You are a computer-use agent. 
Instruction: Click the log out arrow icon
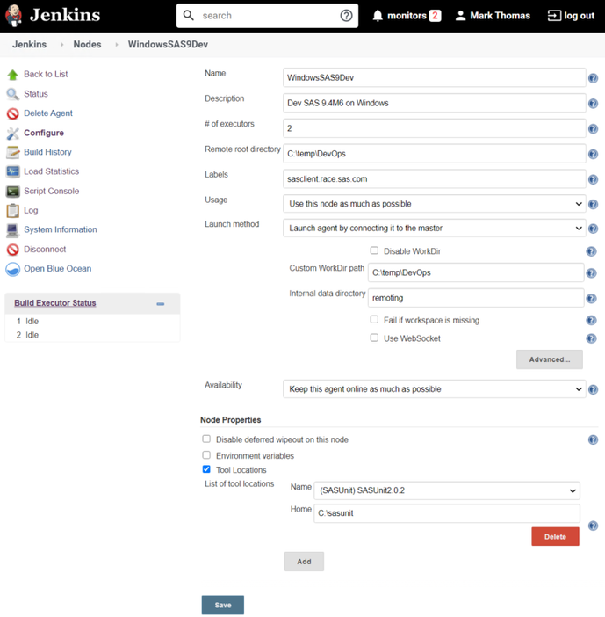(x=554, y=16)
